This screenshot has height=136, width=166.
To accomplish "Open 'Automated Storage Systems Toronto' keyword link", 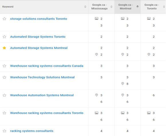I will tap(38, 37).
